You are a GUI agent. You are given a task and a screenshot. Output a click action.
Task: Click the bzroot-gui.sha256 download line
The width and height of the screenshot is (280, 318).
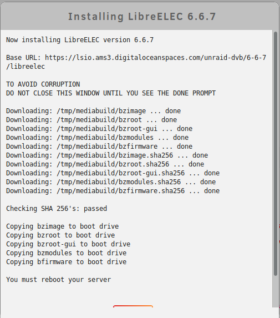(113, 173)
